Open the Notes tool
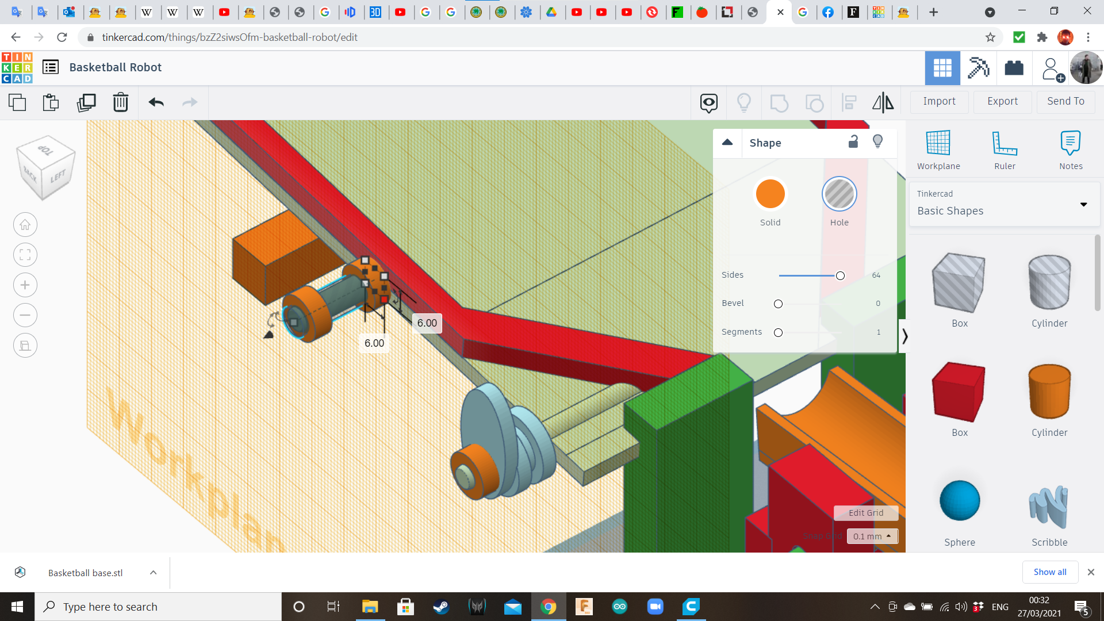This screenshot has width=1104, height=621. [1070, 149]
